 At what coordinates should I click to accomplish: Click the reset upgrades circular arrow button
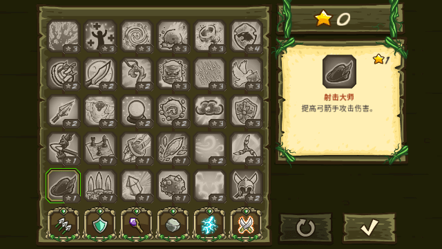point(306,228)
